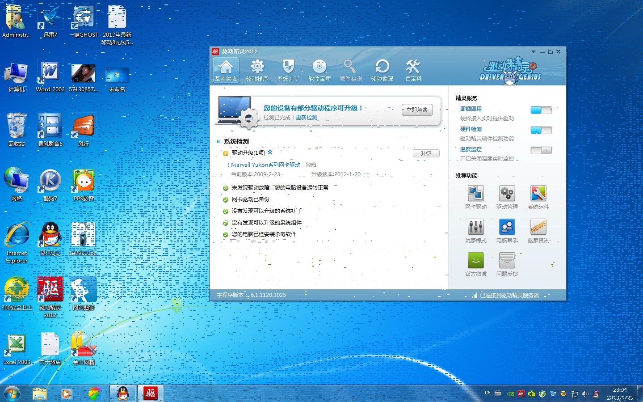Open the 系统补丁 tab
This screenshot has height=402, width=643.
click(x=288, y=70)
